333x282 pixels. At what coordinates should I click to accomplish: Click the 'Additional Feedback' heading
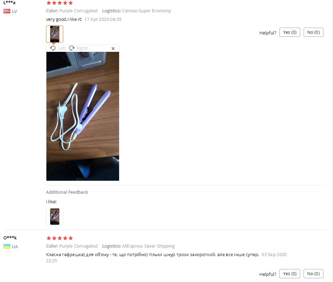[x=67, y=192]
